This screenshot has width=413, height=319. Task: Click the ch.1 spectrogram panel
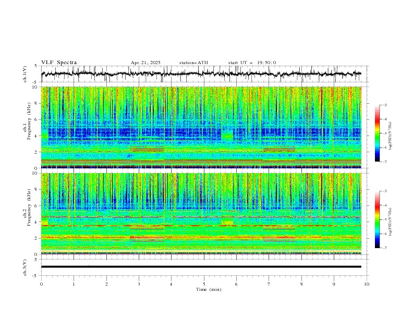(201, 127)
